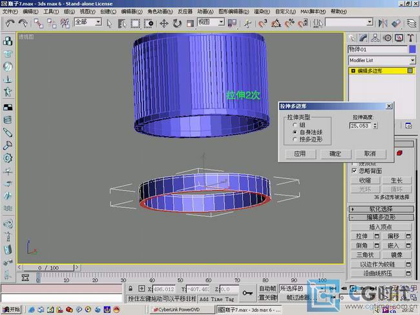Expand the 软化选择 rollout

click(x=381, y=209)
